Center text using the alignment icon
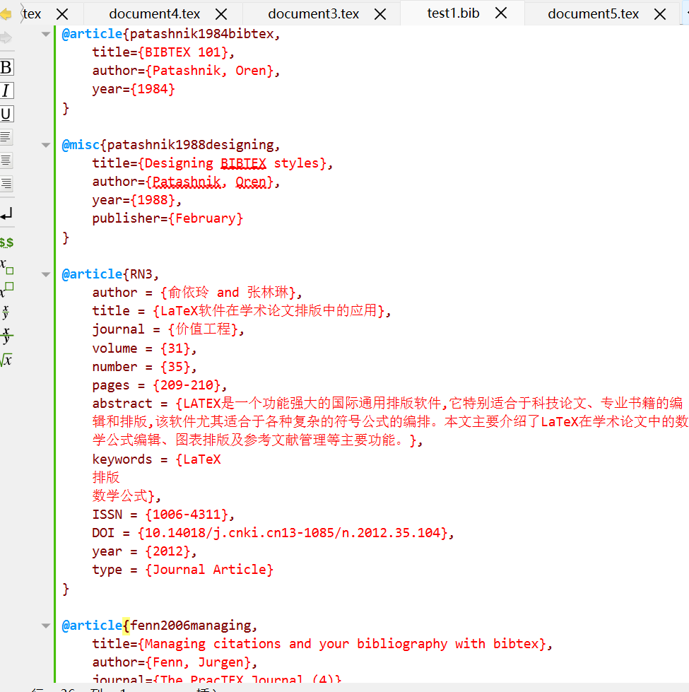Image resolution: width=689 pixels, height=692 pixels. pyautogui.click(x=6, y=160)
